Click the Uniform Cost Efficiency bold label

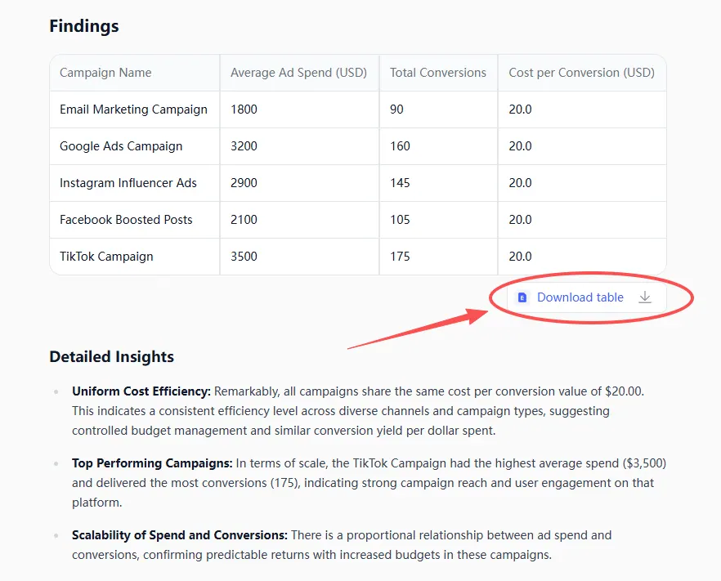(141, 391)
